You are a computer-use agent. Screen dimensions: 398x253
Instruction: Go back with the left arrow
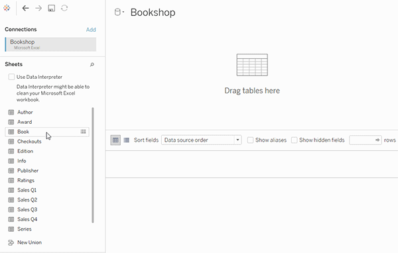pyautogui.click(x=25, y=8)
